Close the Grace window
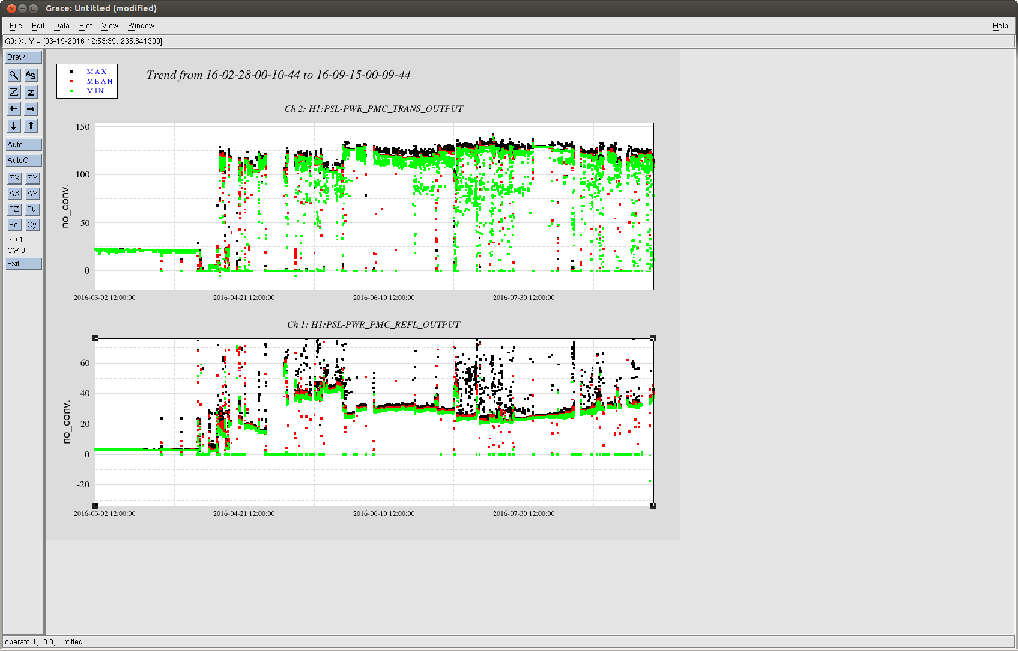The height and width of the screenshot is (651, 1018). pos(11,8)
